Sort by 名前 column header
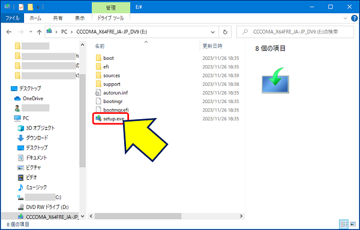 pos(100,46)
